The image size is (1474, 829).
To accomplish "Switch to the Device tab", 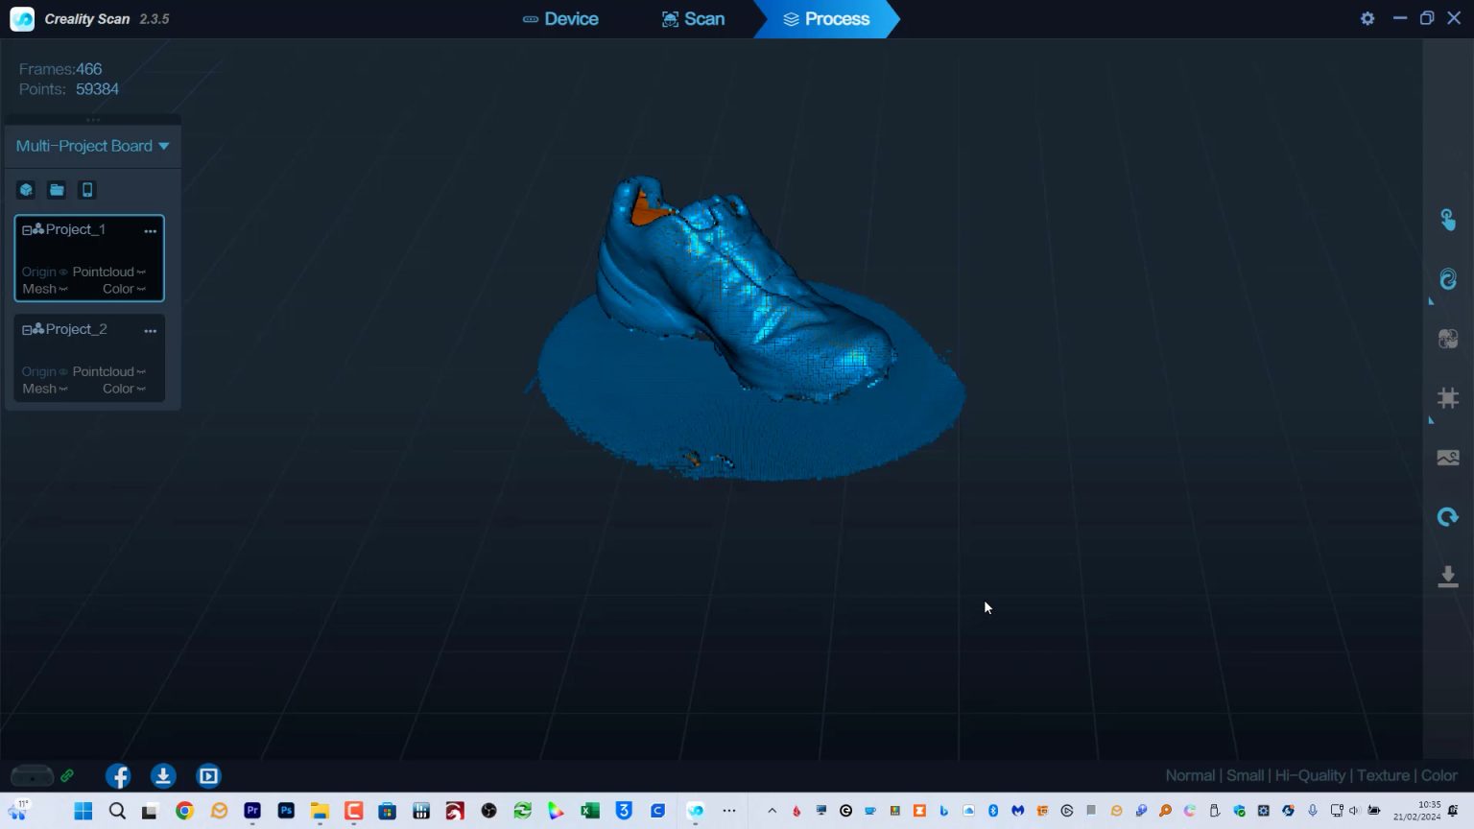I will [x=560, y=19].
